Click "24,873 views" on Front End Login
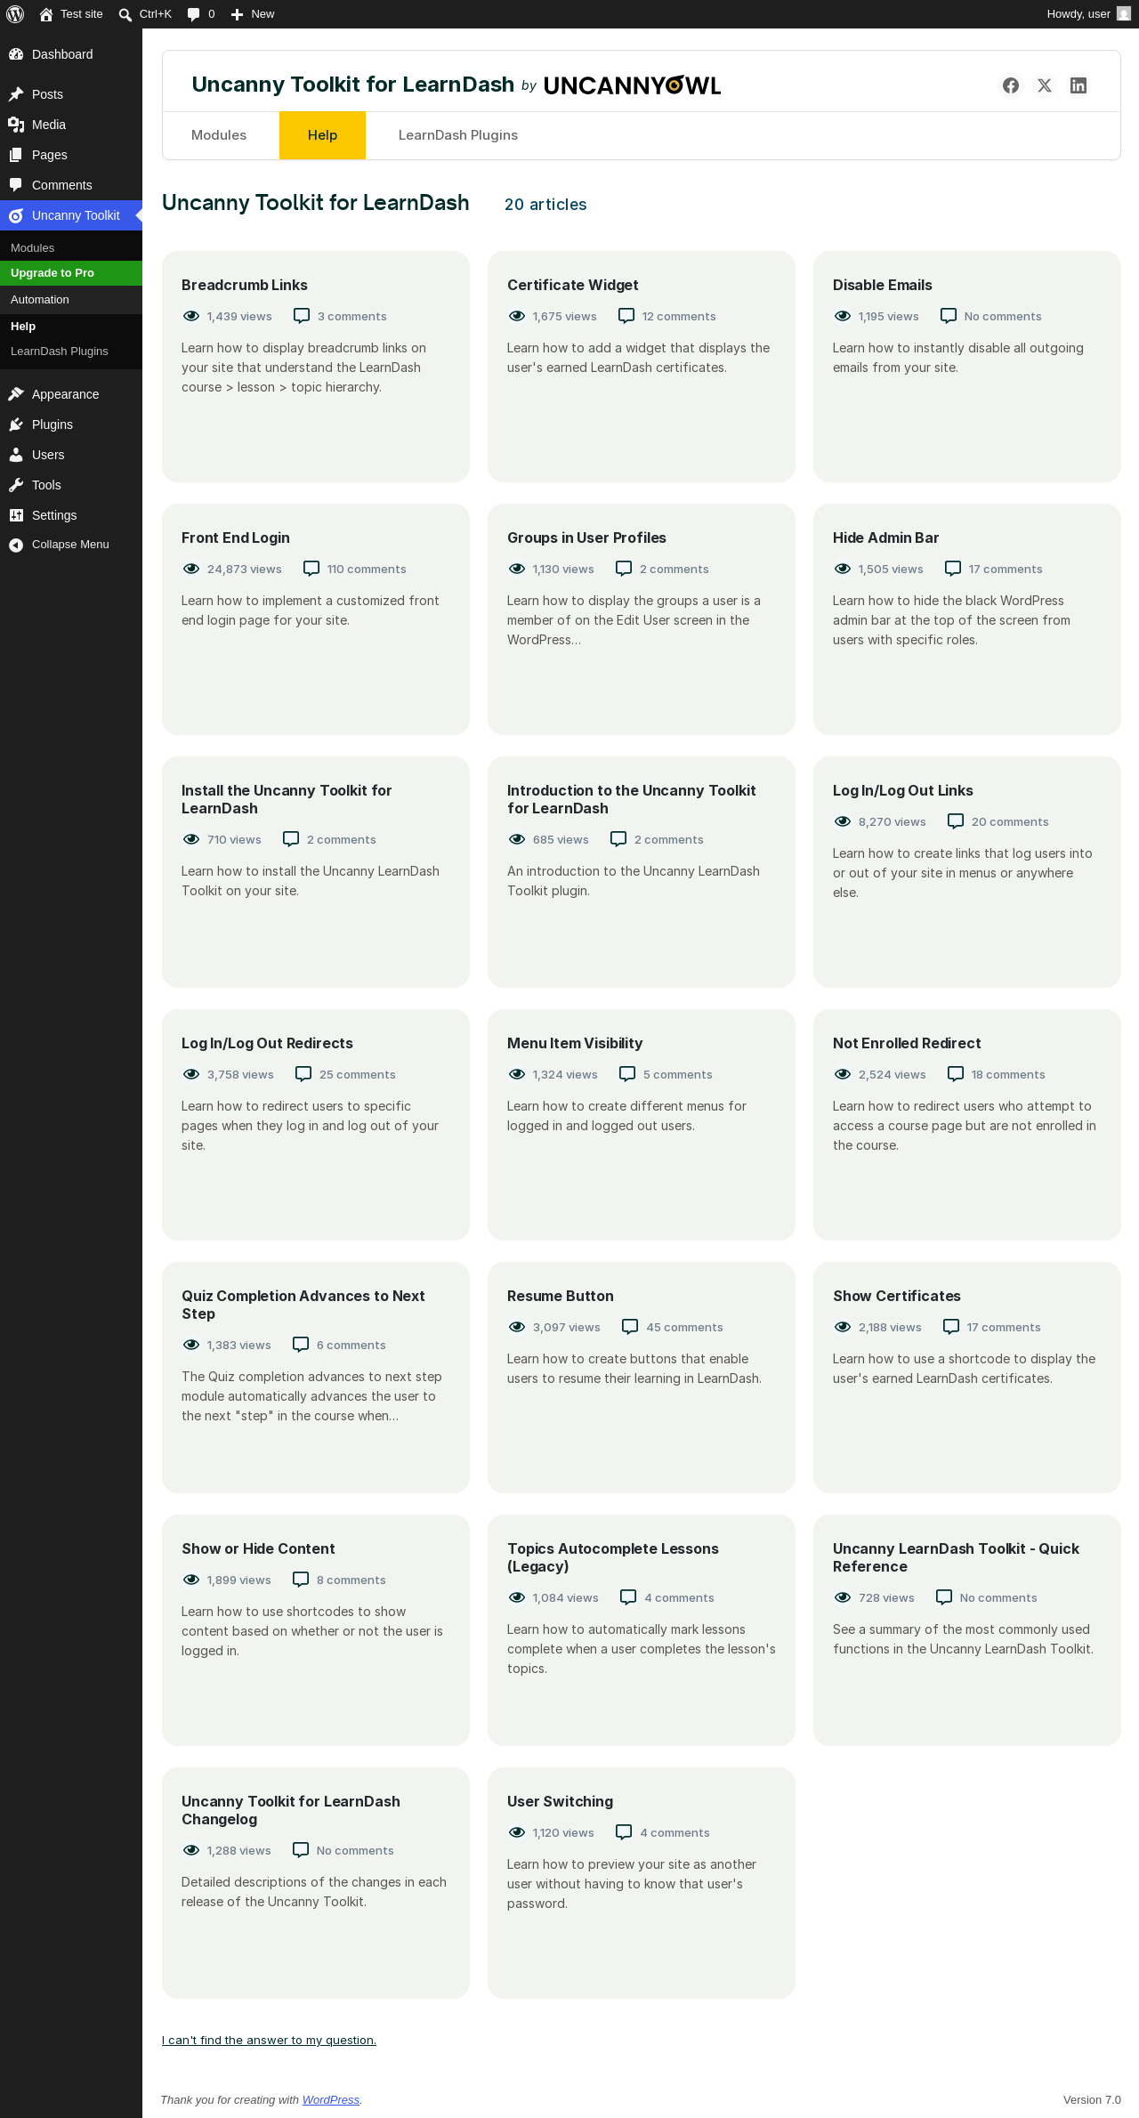Screen dimensions: 1139x2118 click(x=245, y=569)
